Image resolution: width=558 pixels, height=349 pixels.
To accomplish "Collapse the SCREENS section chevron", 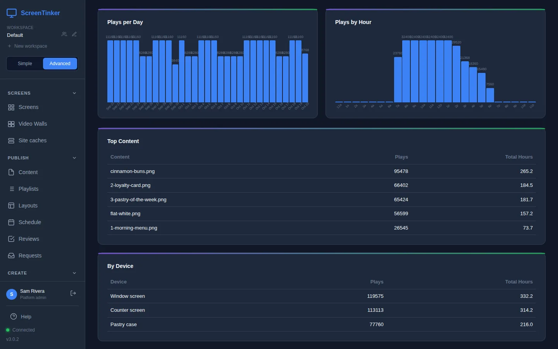I will (74, 93).
